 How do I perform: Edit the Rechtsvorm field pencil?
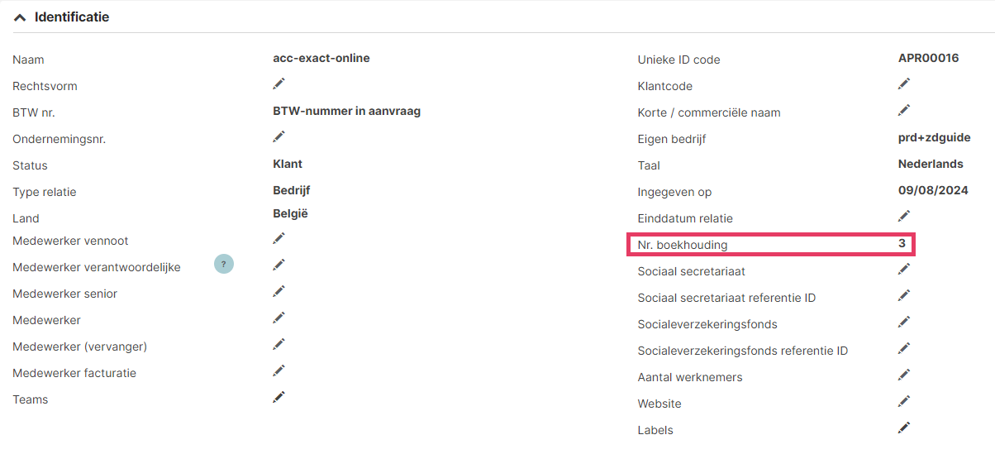click(279, 84)
